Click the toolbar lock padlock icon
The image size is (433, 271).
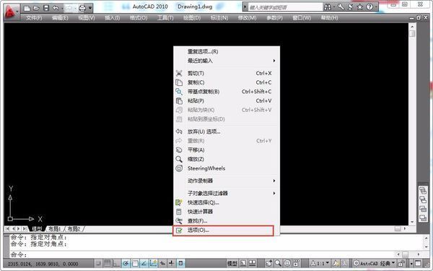[401, 264]
